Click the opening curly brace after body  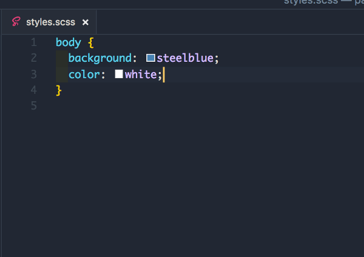click(x=90, y=42)
